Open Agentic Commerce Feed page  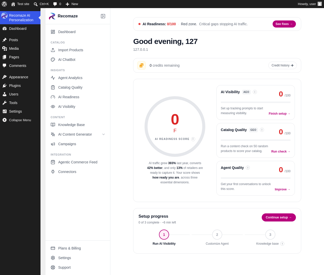tap(78, 162)
